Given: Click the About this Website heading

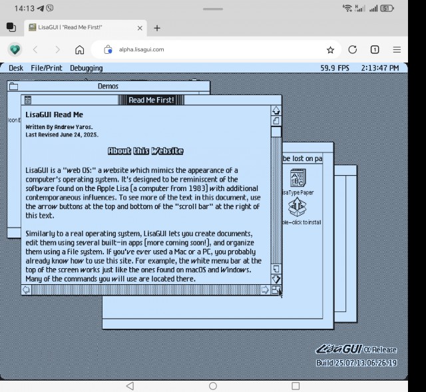Looking at the screenshot, I should [x=146, y=151].
